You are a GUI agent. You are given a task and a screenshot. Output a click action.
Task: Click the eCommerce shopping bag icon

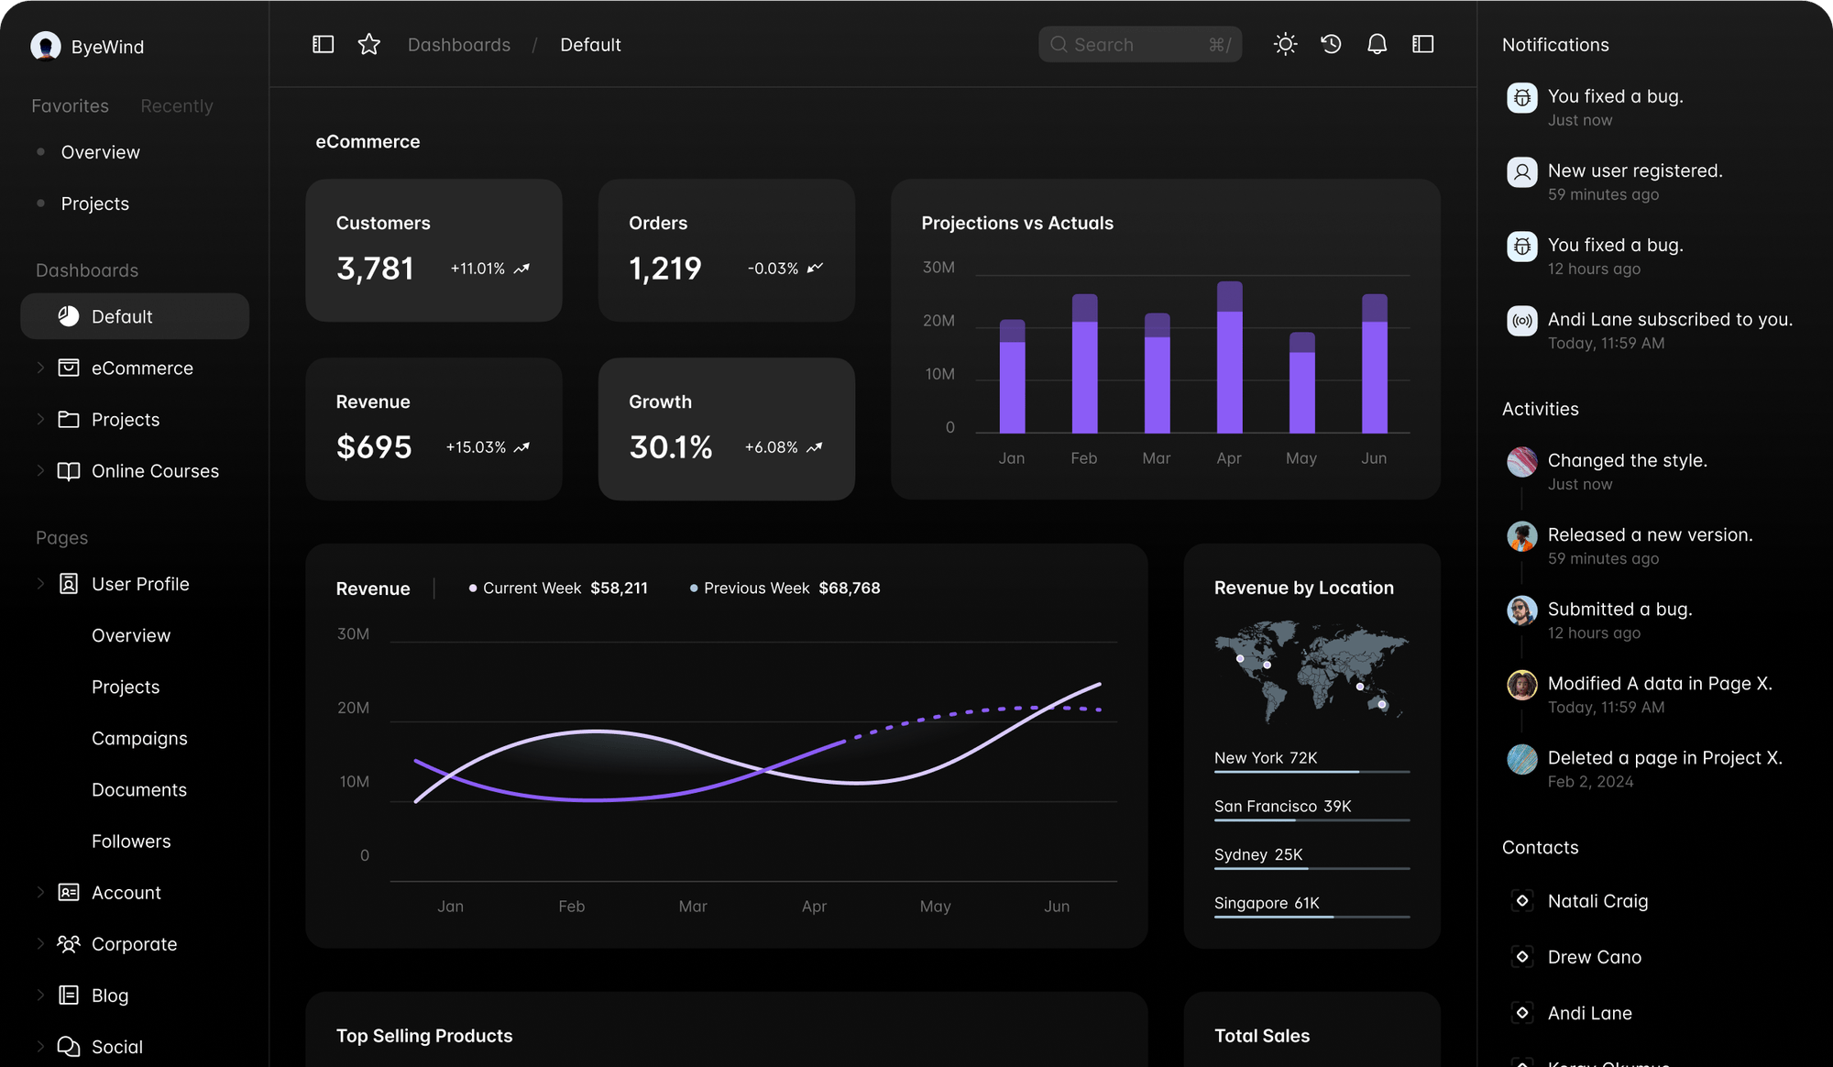(x=69, y=368)
